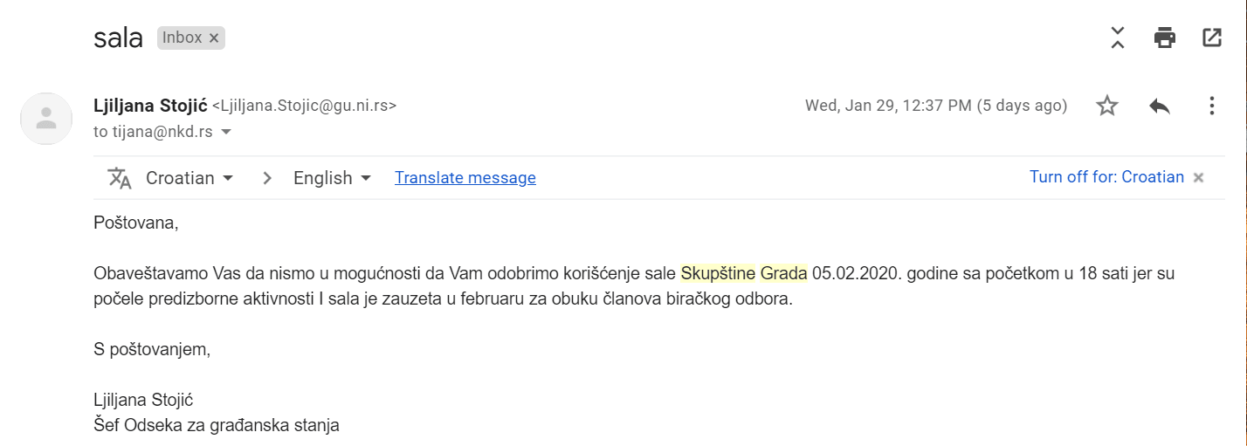
Task: Click the Inbox label chip
Action: tap(182, 38)
